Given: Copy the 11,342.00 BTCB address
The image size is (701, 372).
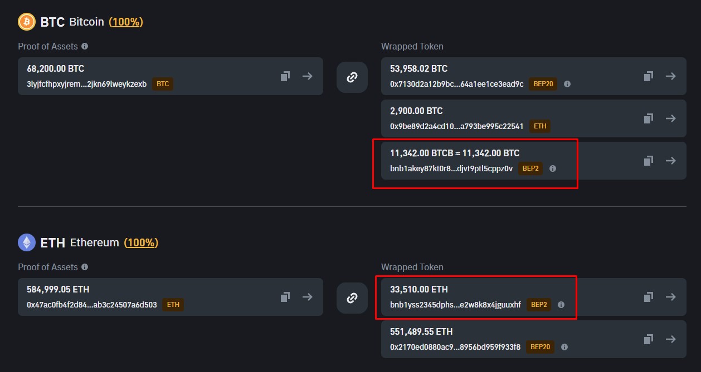Looking at the screenshot, I should pyautogui.click(x=648, y=161).
